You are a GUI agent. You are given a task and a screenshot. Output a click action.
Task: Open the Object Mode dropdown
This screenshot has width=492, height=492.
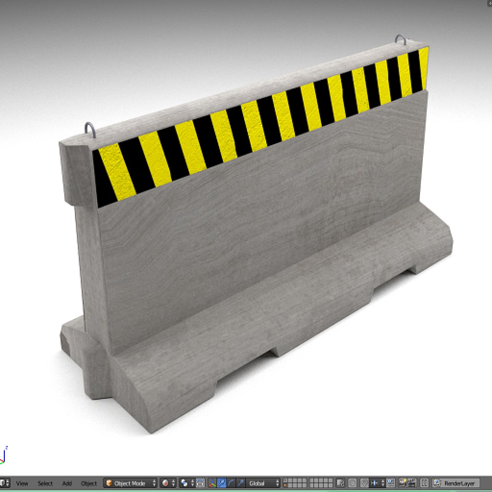pyautogui.click(x=130, y=483)
